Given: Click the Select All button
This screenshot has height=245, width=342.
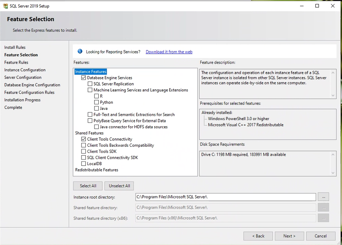Looking at the screenshot, I should (x=88, y=186).
